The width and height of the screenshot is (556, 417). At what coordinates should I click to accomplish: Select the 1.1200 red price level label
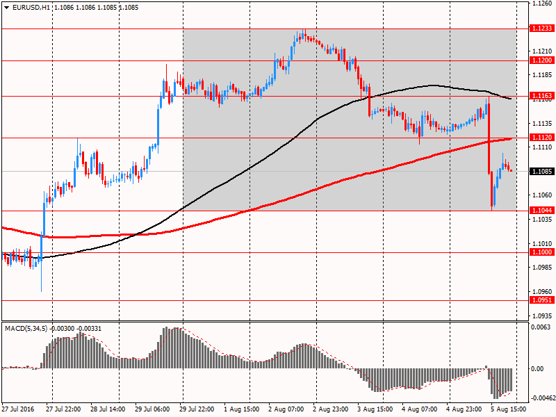click(542, 60)
